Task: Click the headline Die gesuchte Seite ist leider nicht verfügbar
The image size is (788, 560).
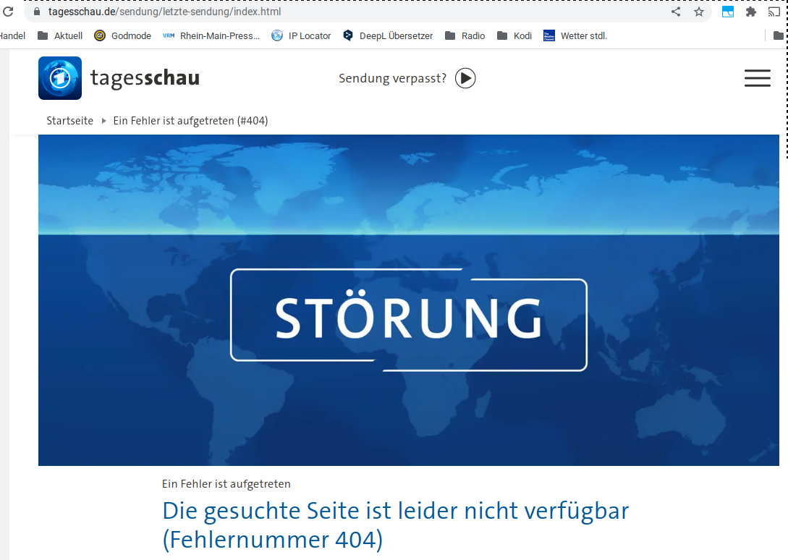Action: pyautogui.click(x=396, y=525)
